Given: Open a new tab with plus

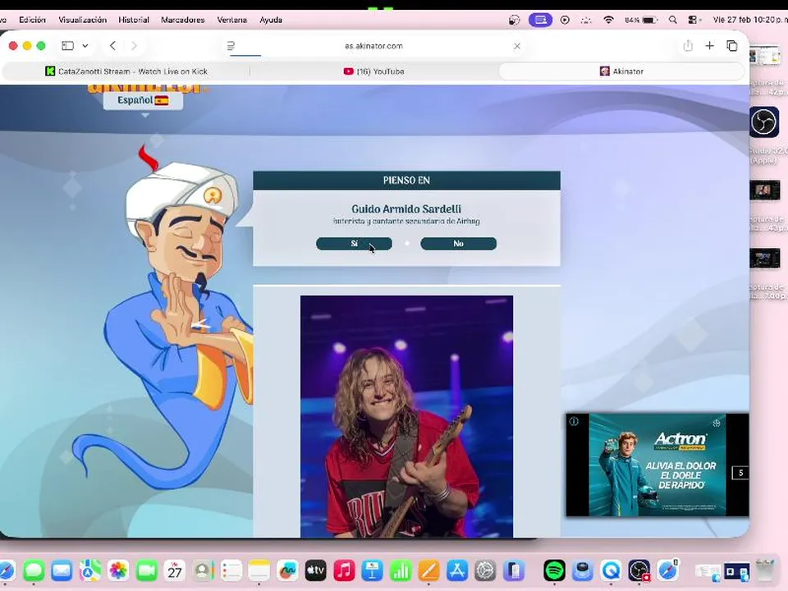Looking at the screenshot, I should (709, 46).
